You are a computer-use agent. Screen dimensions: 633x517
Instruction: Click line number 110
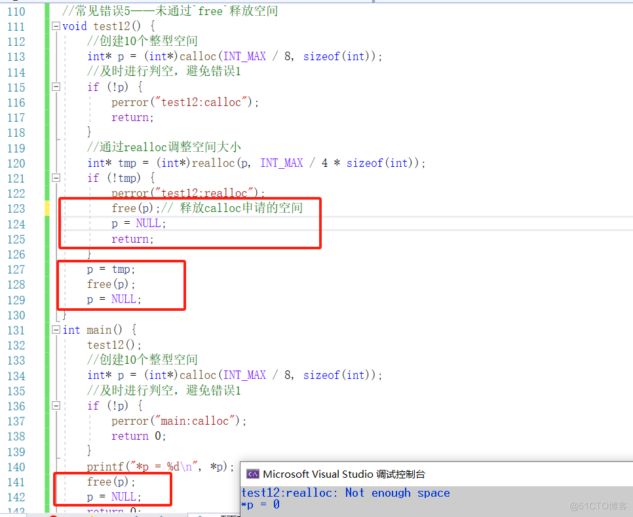[16, 11]
